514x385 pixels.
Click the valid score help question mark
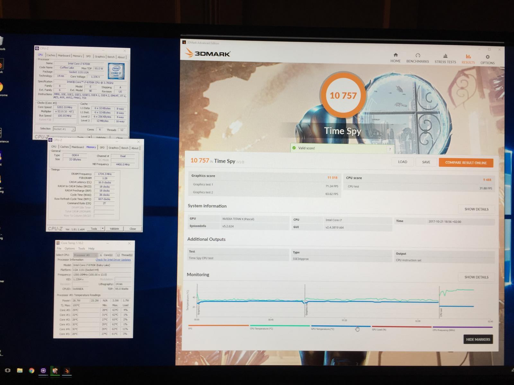[x=390, y=149]
